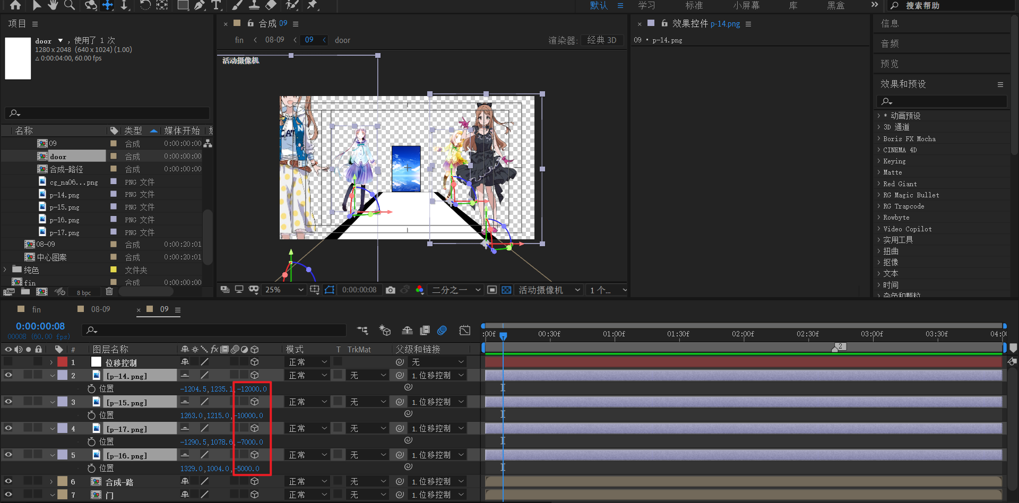Toggle hide shy layers icon in timeline
1019x503 pixels.
pyautogui.click(x=407, y=330)
